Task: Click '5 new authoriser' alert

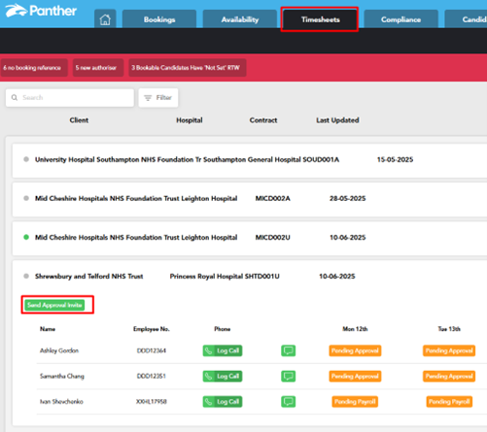Action: 98,68
